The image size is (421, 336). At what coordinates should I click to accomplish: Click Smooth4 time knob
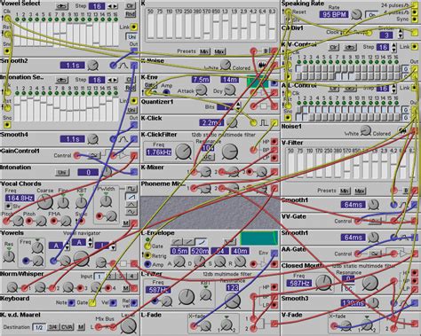tap(93, 139)
